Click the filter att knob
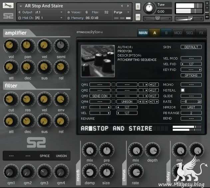Viewport: 210px width, 188px height. click(11, 121)
